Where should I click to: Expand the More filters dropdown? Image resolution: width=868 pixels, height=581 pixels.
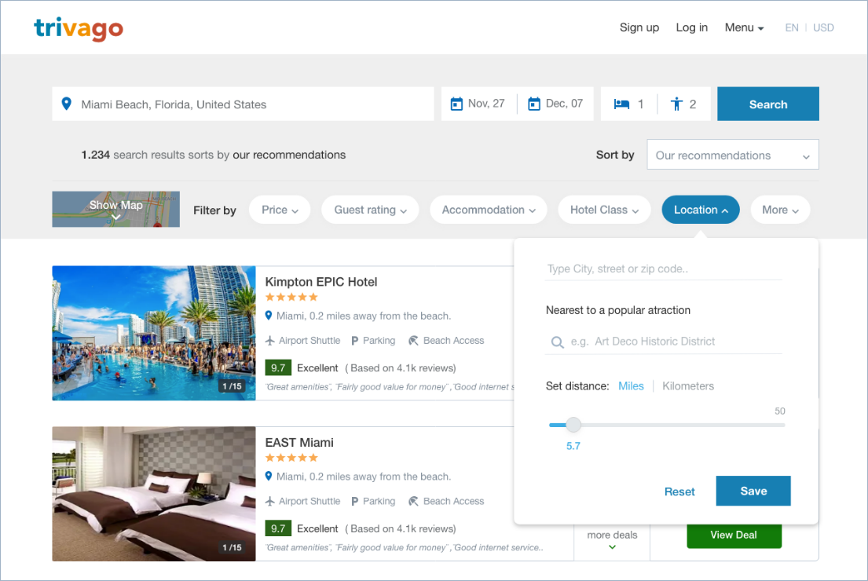click(x=780, y=210)
